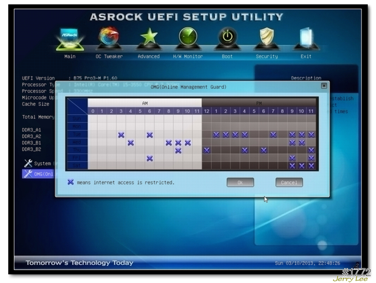Restrict internet in the Mon 12 PM cell

click(x=206, y=127)
